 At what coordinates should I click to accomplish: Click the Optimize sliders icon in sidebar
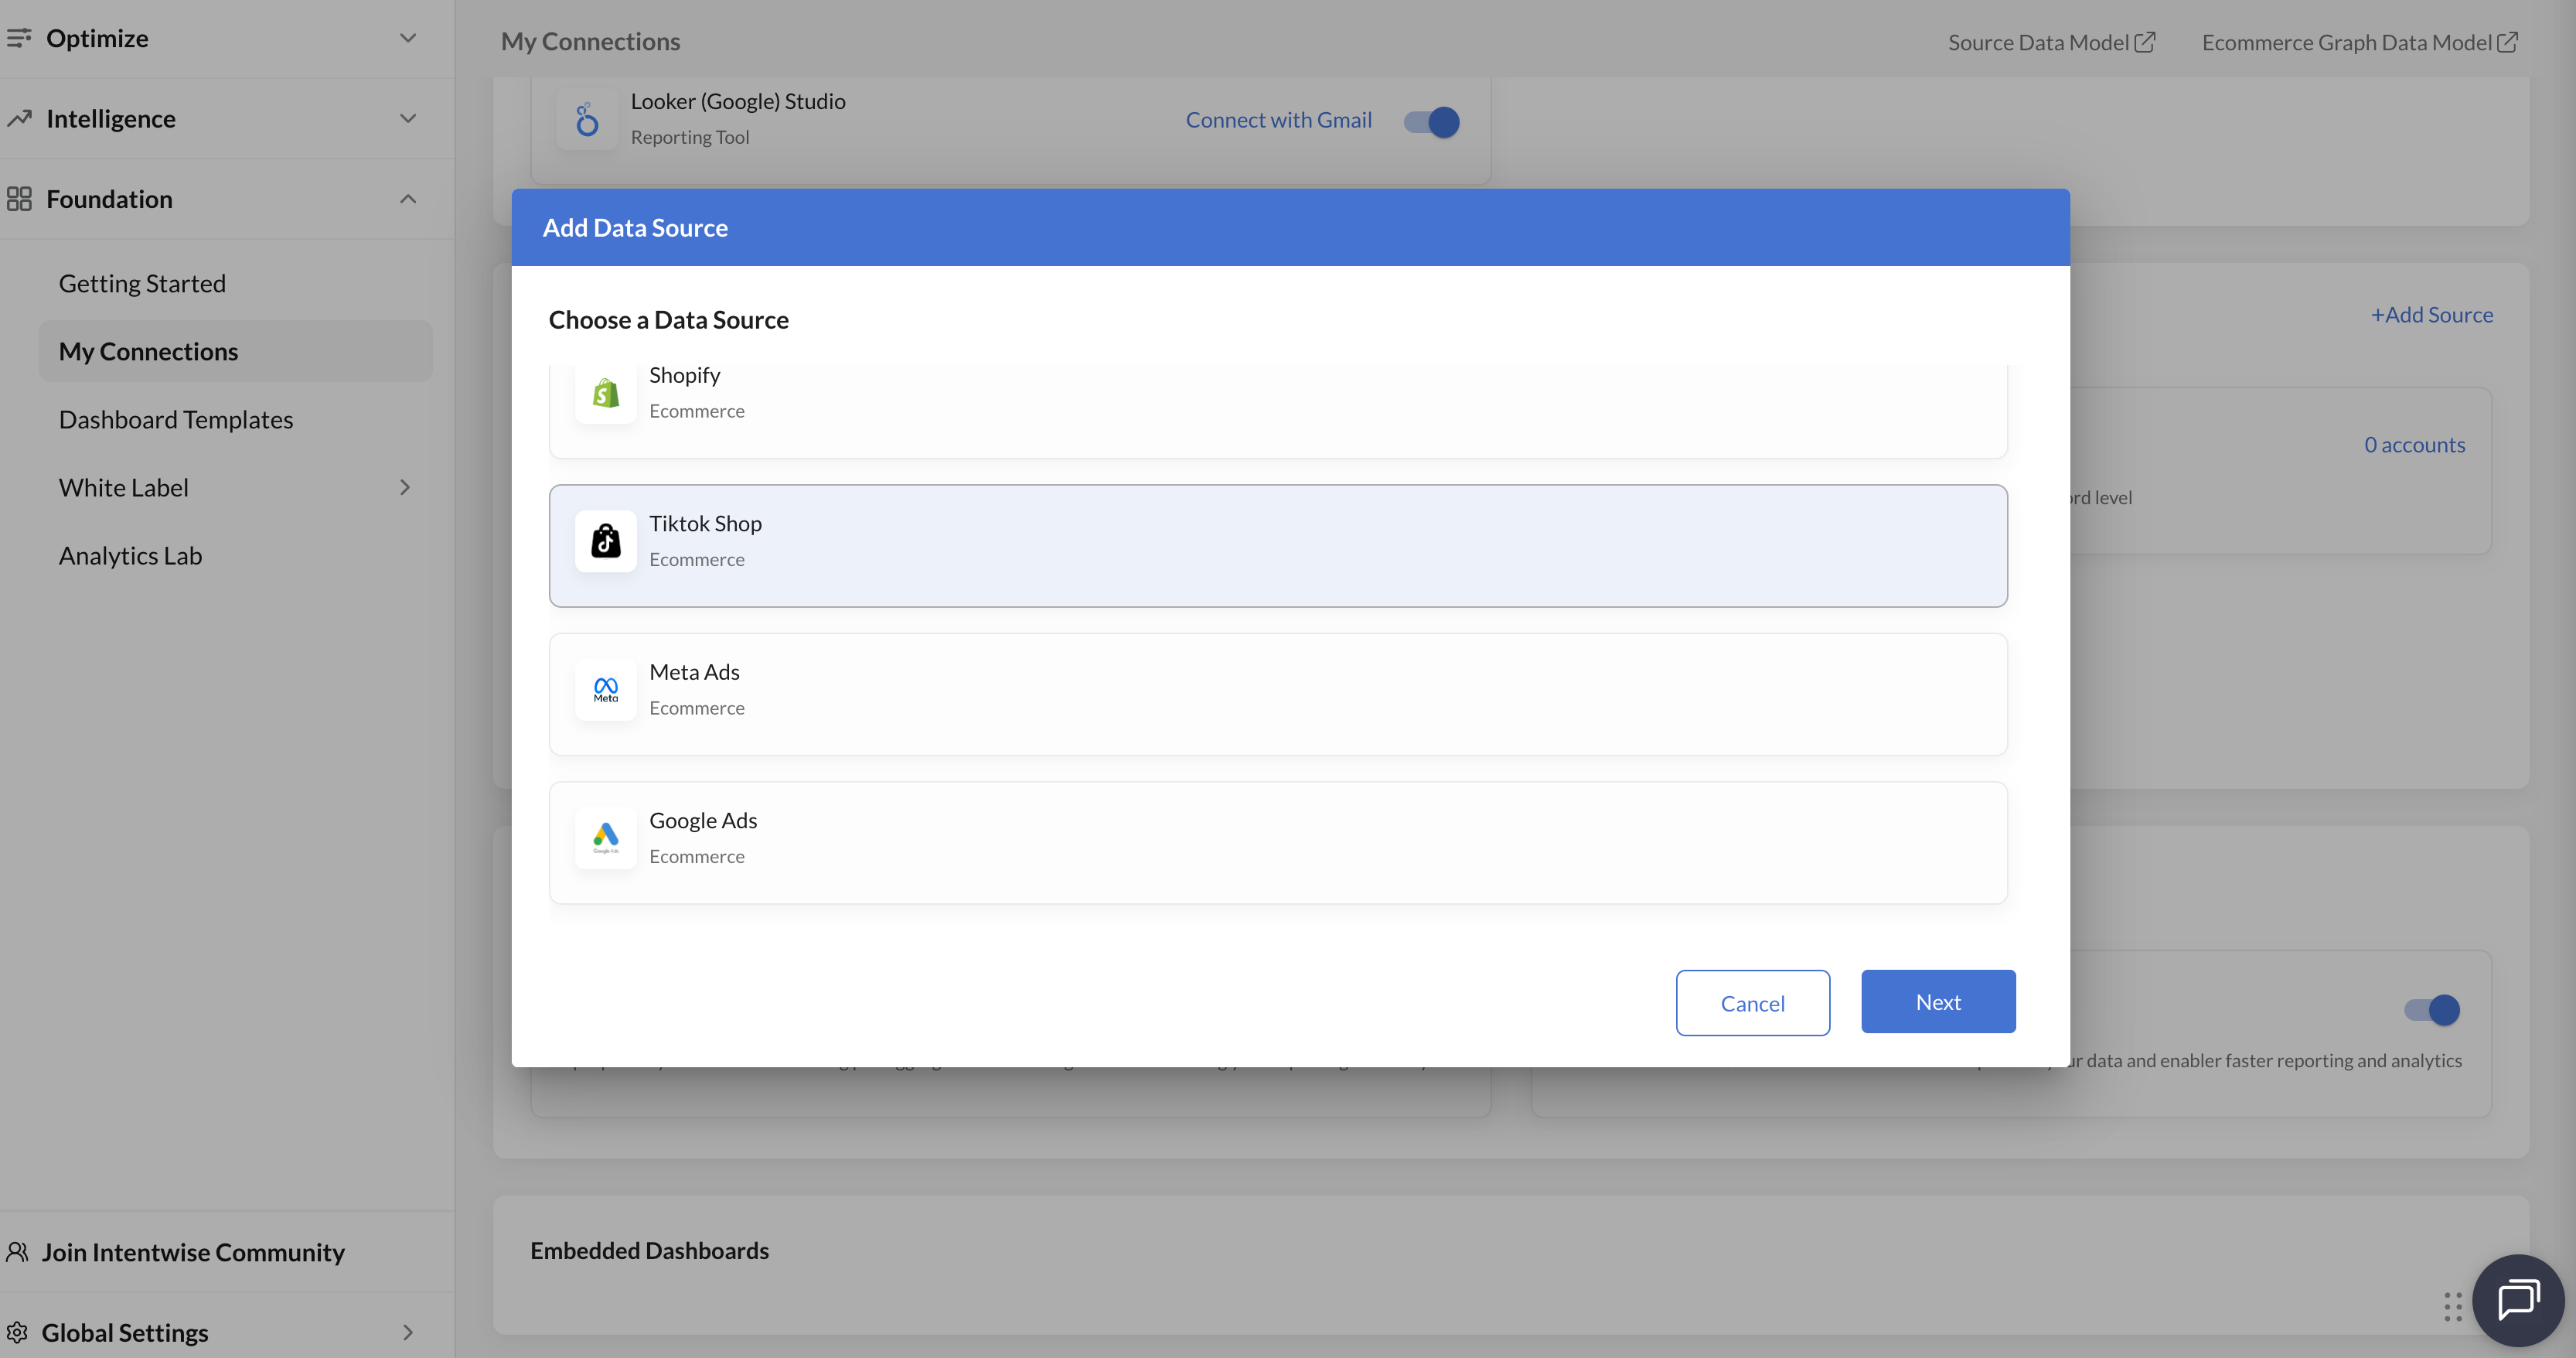(19, 38)
